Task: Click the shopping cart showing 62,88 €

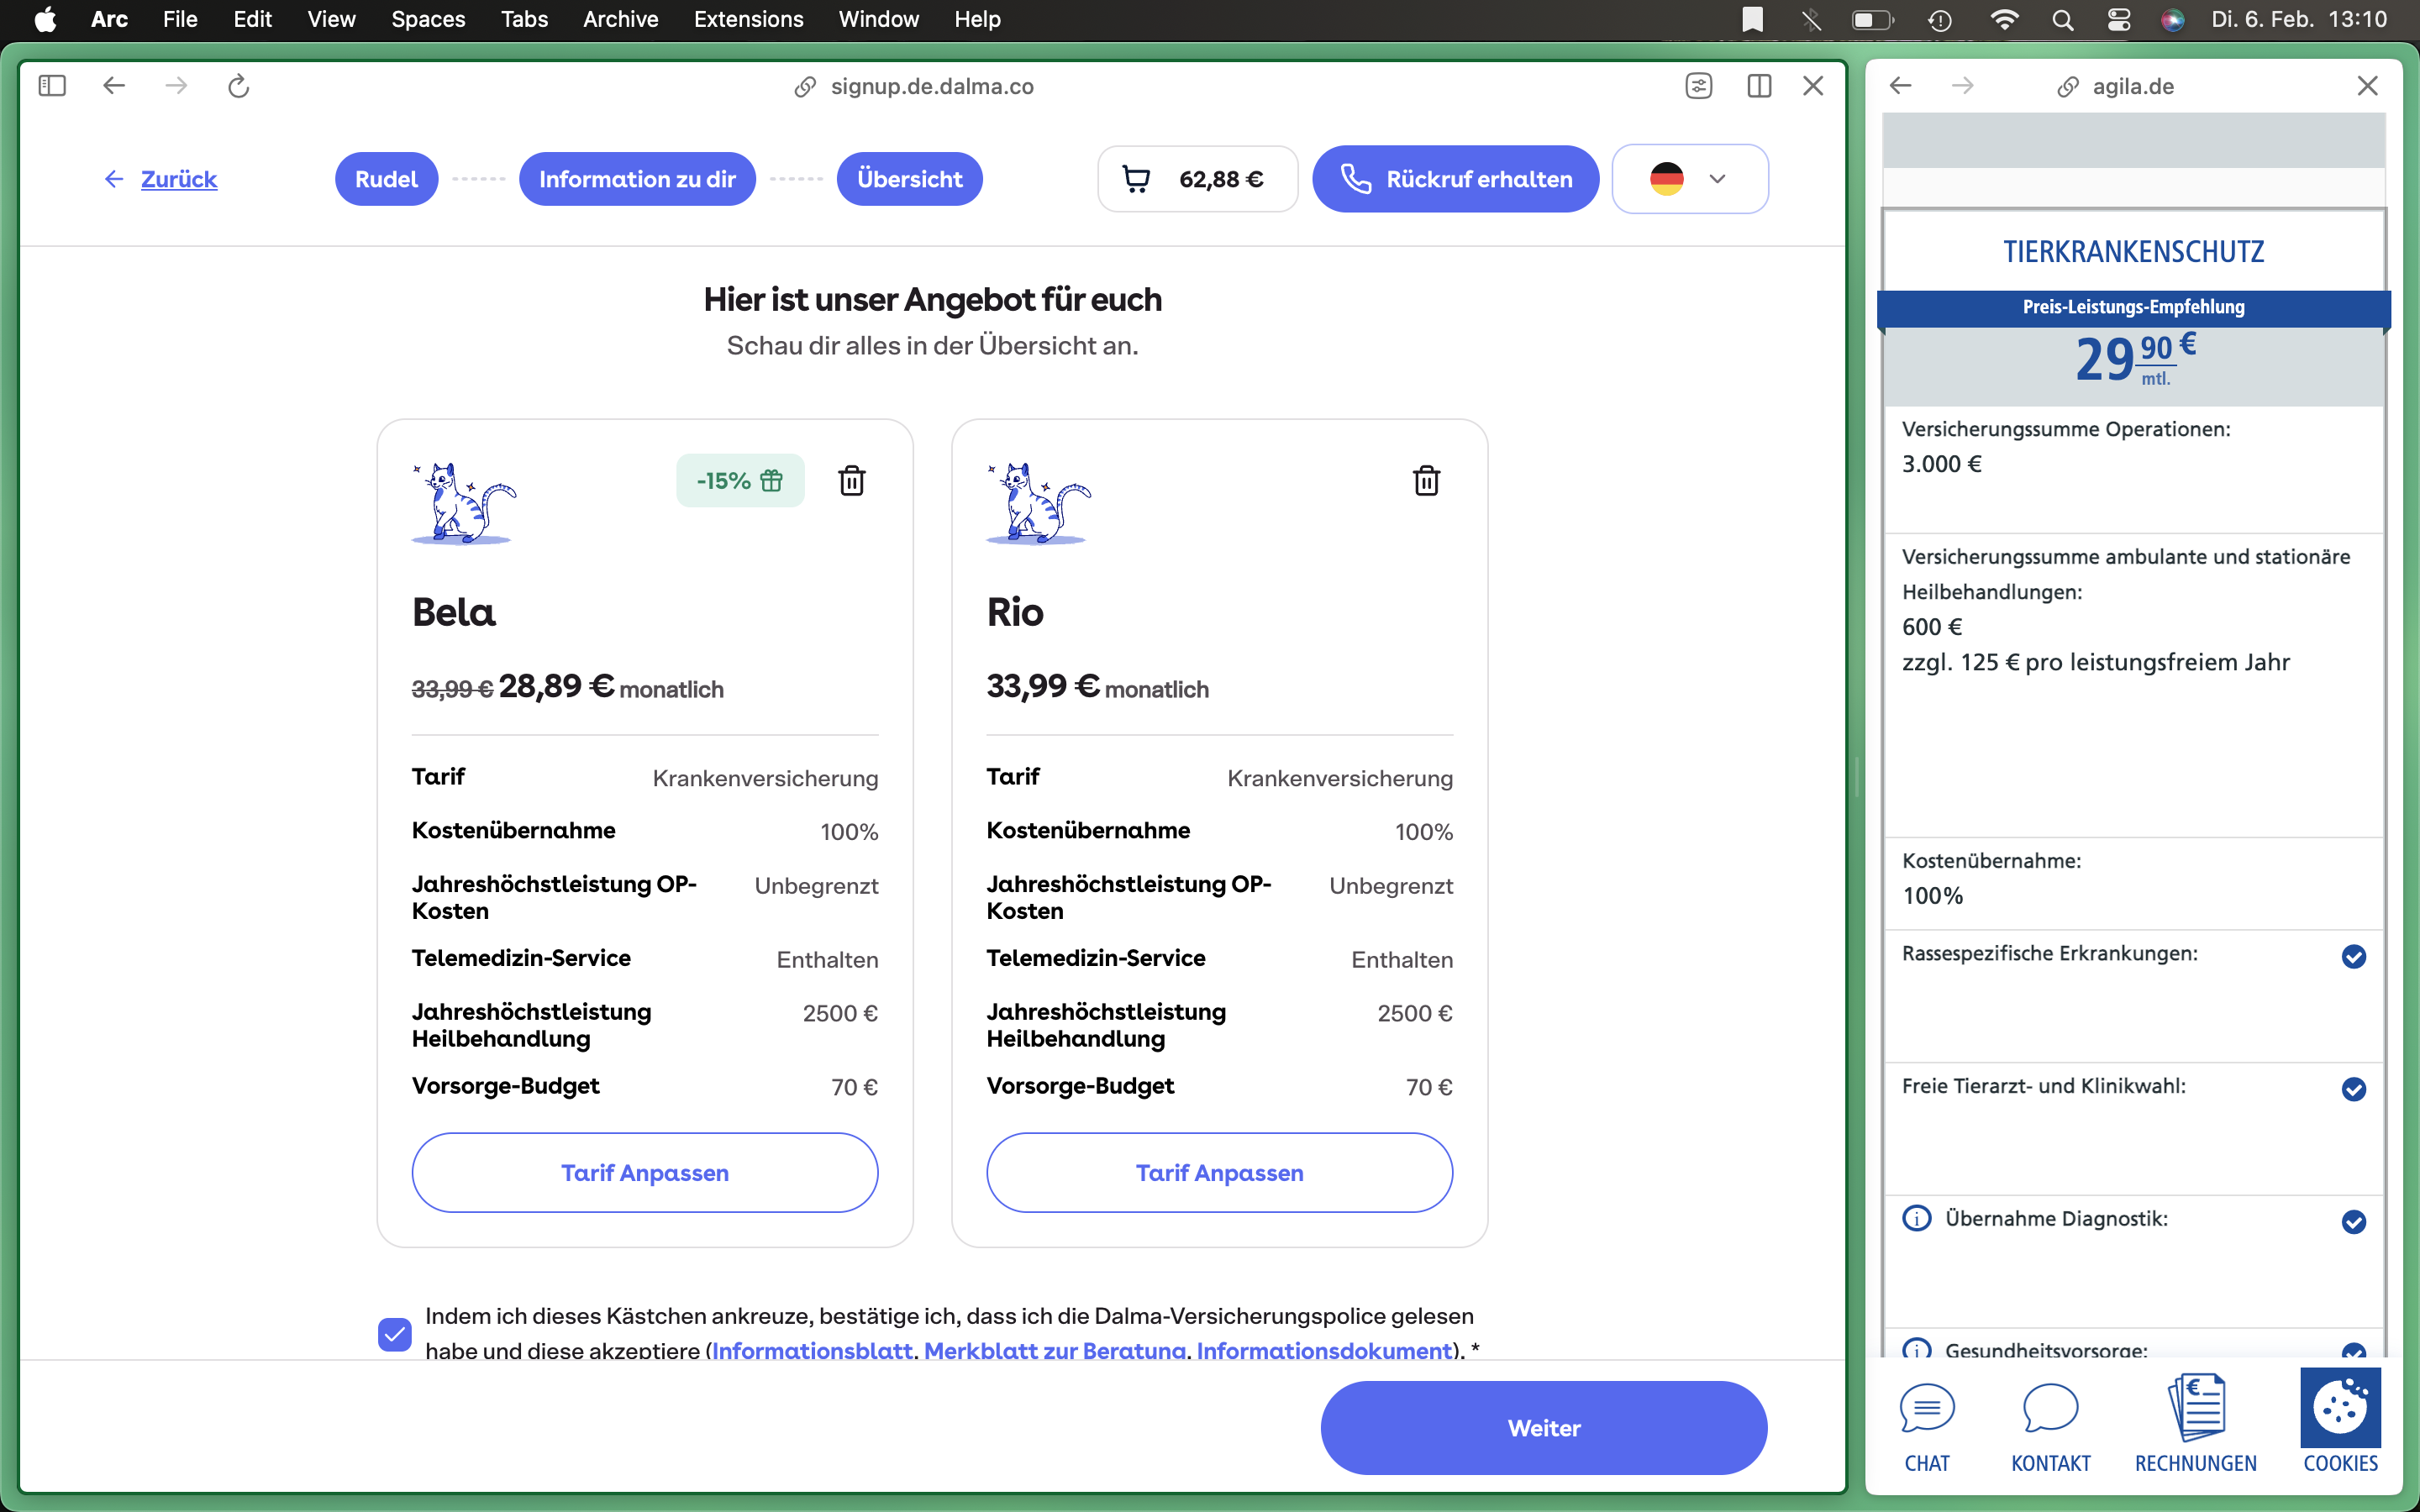Action: point(1197,179)
